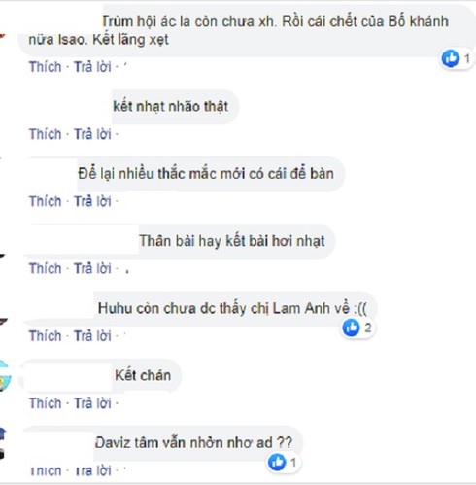Image resolution: width=476 pixels, height=485 pixels.
Task: Like the 'Trùm hội ác la' comment
Action: (x=45, y=67)
